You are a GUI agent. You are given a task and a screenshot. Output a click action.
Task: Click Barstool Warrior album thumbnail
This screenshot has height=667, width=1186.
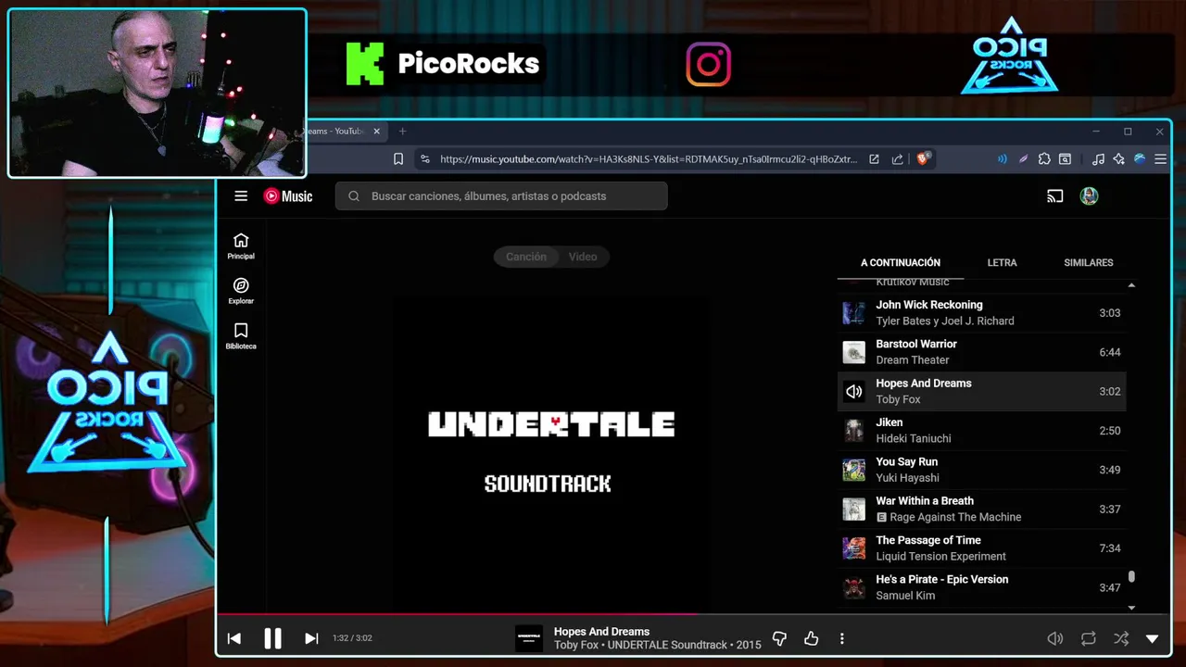click(x=853, y=352)
